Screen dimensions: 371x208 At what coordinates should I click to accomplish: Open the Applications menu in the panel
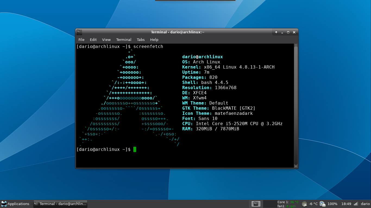pos(15,204)
